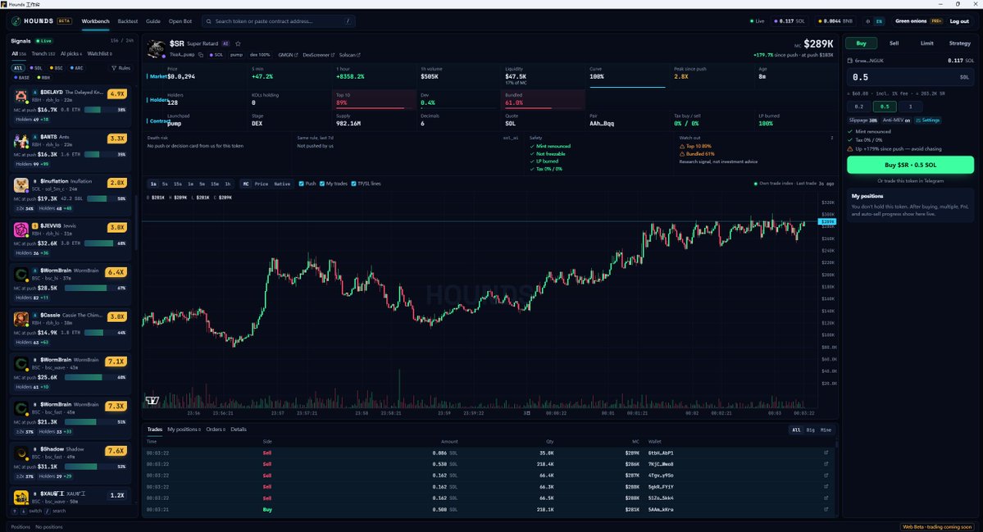Viewport: 983px width, 532px height.
Task: Filter signals by ARC chain
Action: 76,68
